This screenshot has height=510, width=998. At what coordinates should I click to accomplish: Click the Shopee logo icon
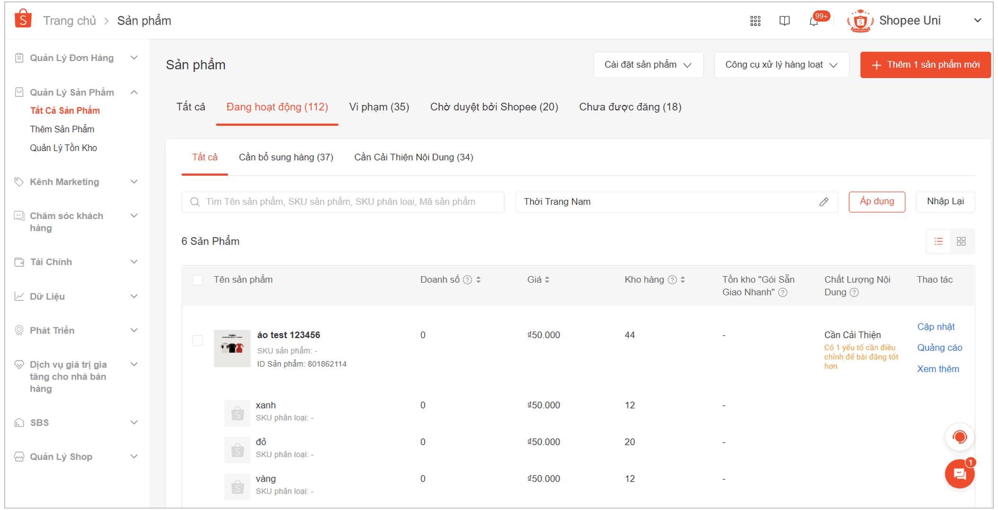point(23,19)
